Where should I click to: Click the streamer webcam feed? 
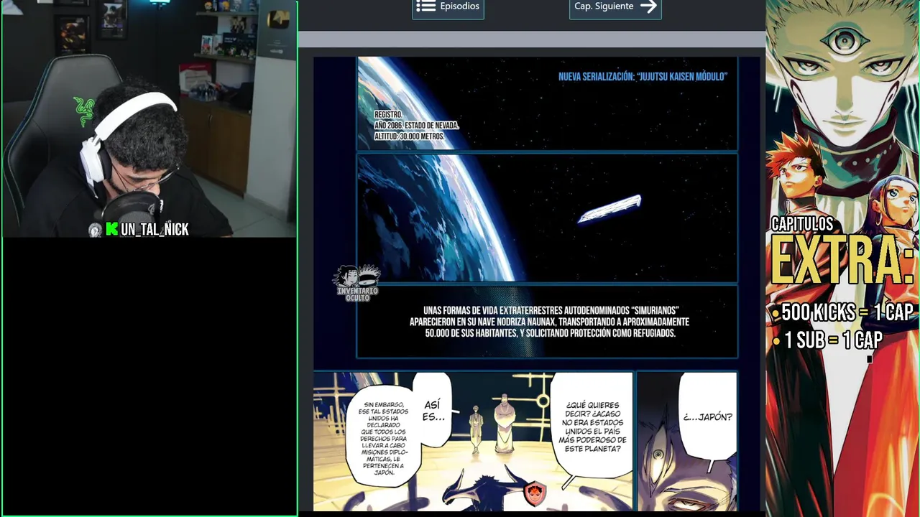click(x=149, y=118)
